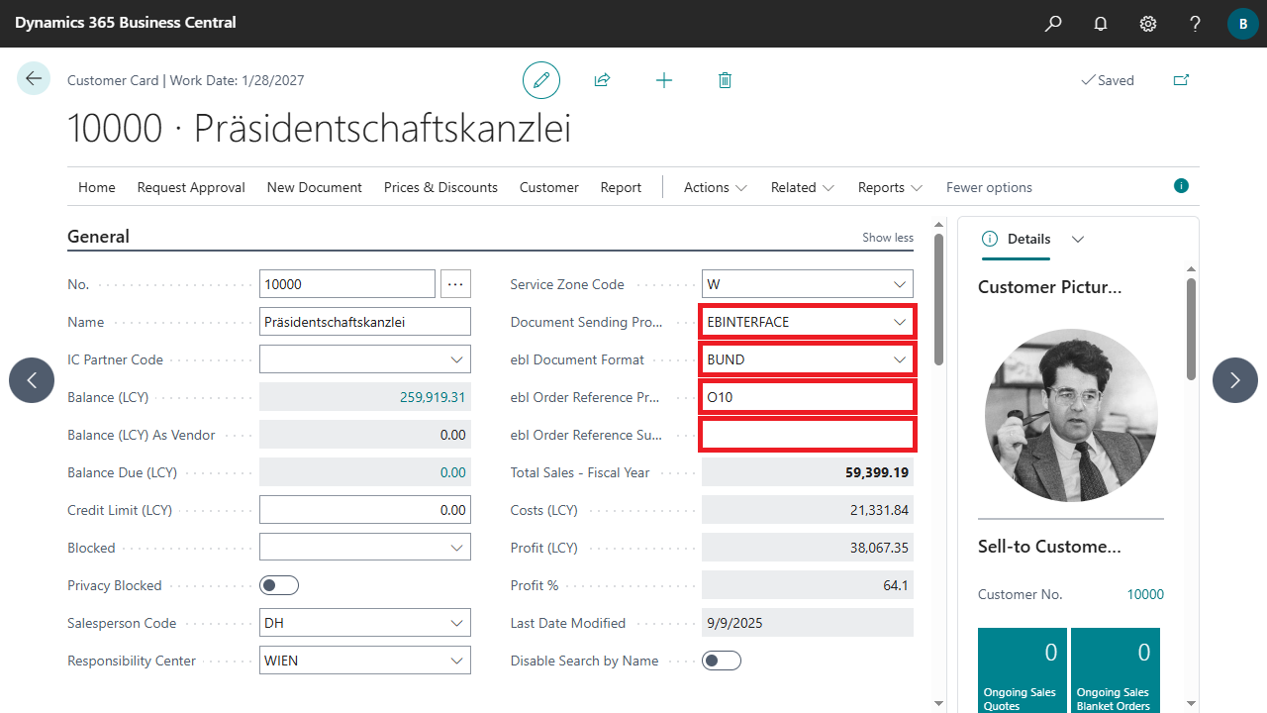This screenshot has height=713, width=1267.
Task: Click the back arrow button
Action: (34, 79)
